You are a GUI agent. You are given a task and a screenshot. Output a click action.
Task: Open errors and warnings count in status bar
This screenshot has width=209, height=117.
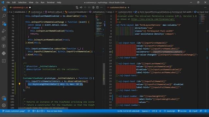[39, 111]
